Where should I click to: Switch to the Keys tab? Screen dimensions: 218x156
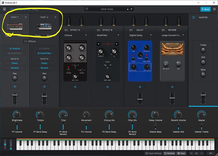tap(181, 153)
